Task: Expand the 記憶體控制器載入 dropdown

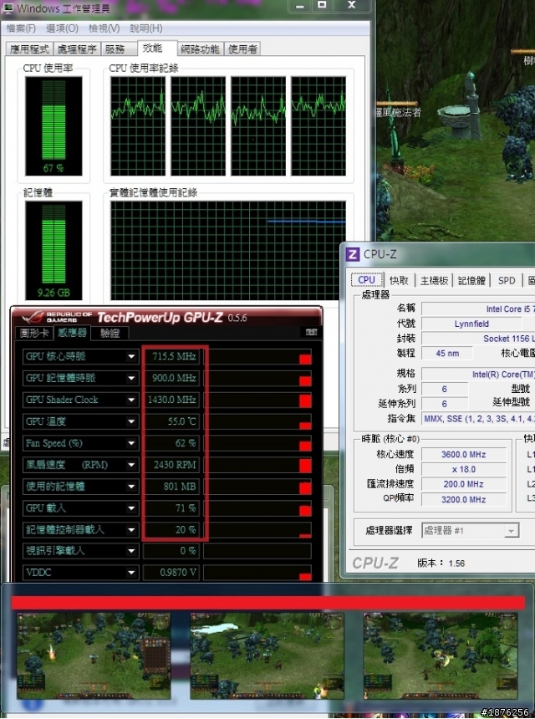Action: coord(131,529)
